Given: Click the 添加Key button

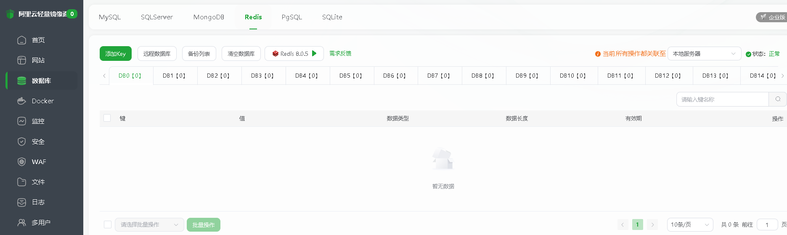Looking at the screenshot, I should point(116,54).
